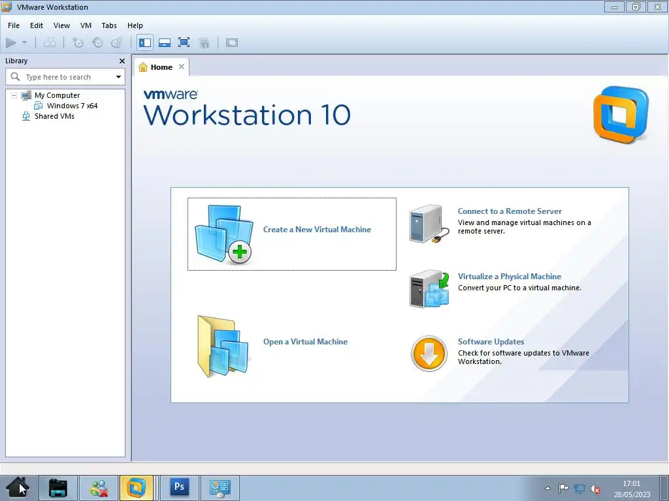Click the Action Center flag tray icon

tap(563, 488)
